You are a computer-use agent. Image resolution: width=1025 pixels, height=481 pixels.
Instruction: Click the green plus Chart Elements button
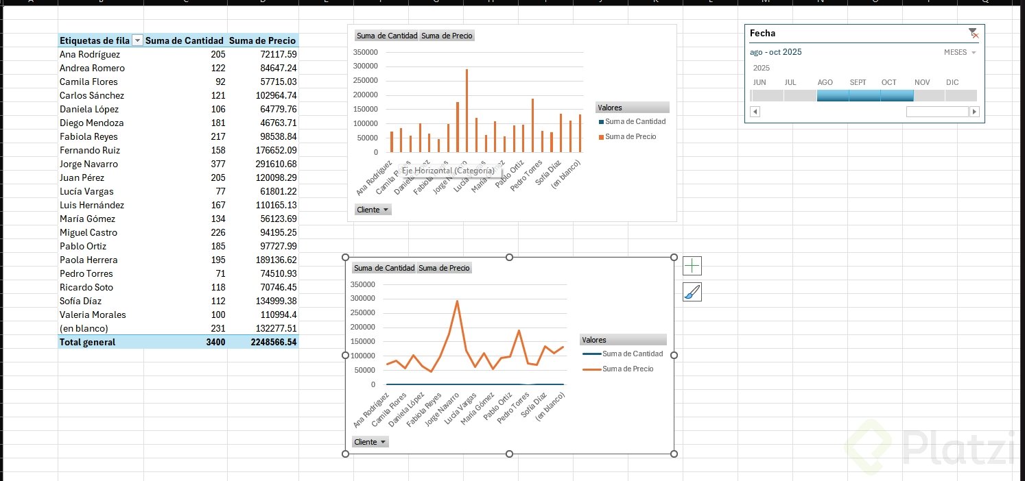click(692, 265)
